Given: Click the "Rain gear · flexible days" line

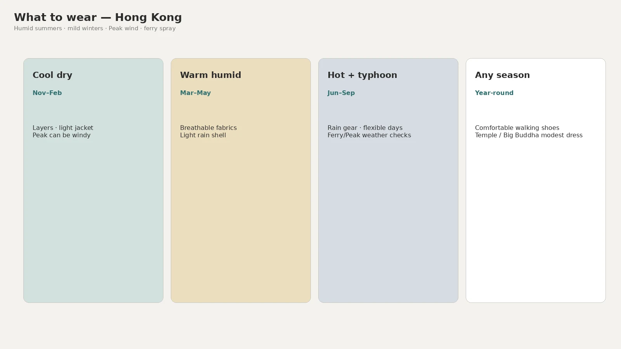Looking at the screenshot, I should [365, 128].
